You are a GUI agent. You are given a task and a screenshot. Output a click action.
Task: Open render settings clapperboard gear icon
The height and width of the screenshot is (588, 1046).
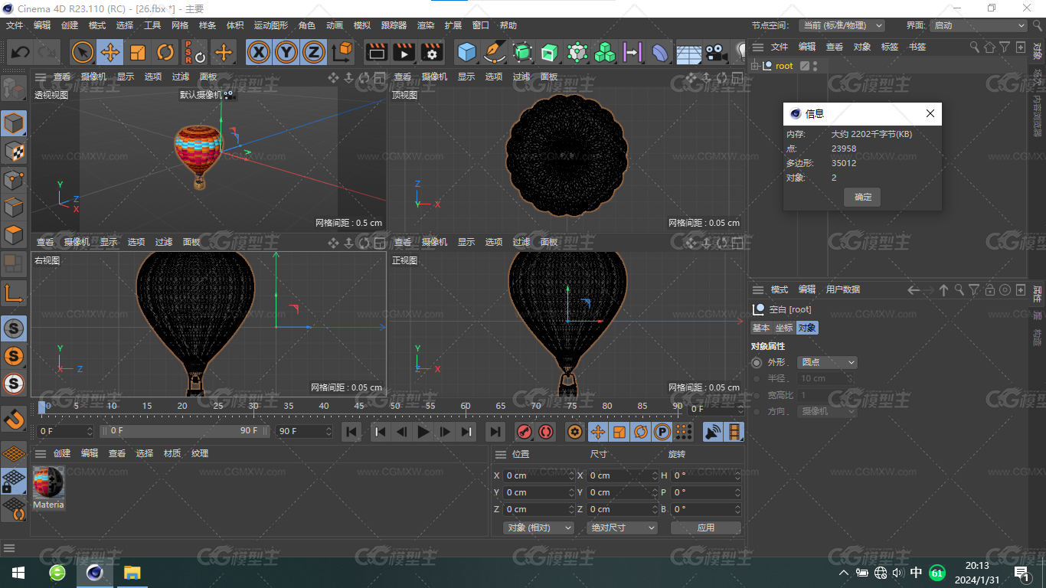tap(432, 52)
